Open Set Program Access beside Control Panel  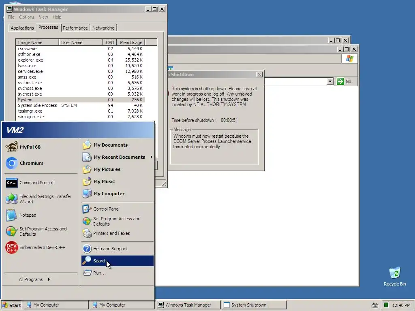click(118, 222)
